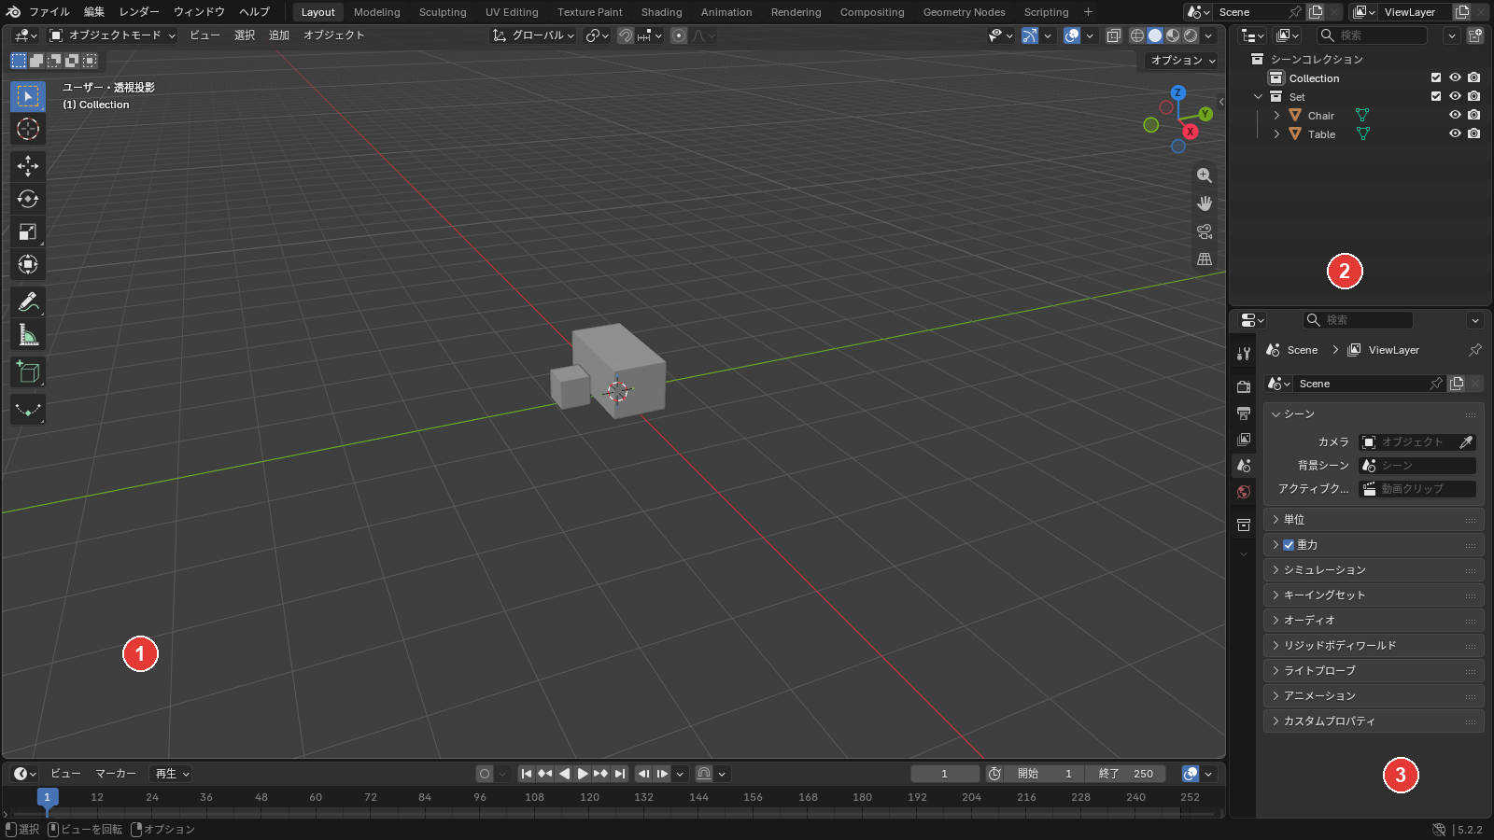Toggle the camera view icon
The height and width of the screenshot is (840, 1494).
1205,231
